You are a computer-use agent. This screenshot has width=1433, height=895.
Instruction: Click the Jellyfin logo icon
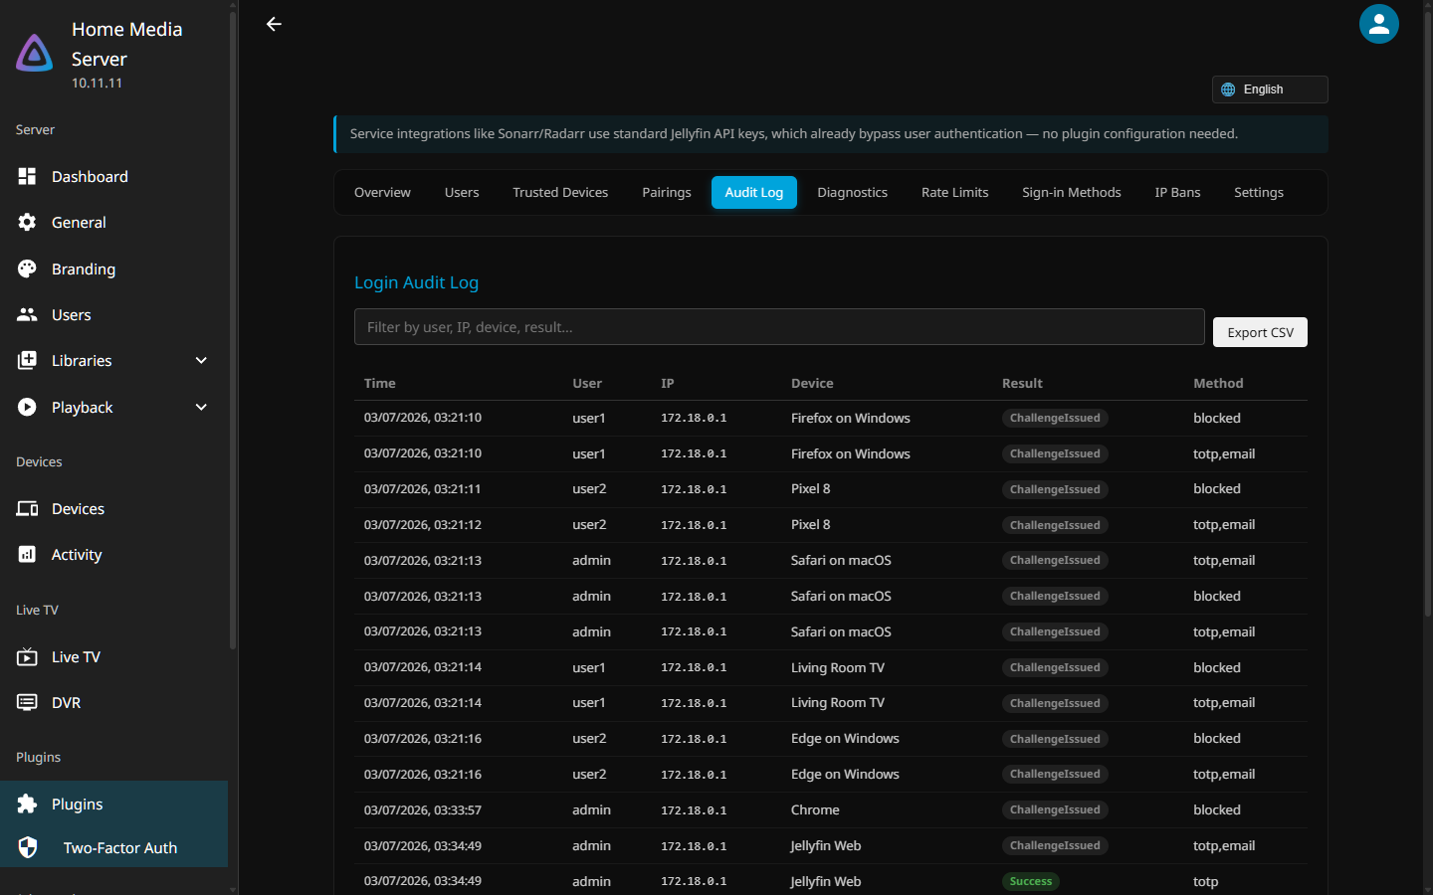click(x=35, y=54)
